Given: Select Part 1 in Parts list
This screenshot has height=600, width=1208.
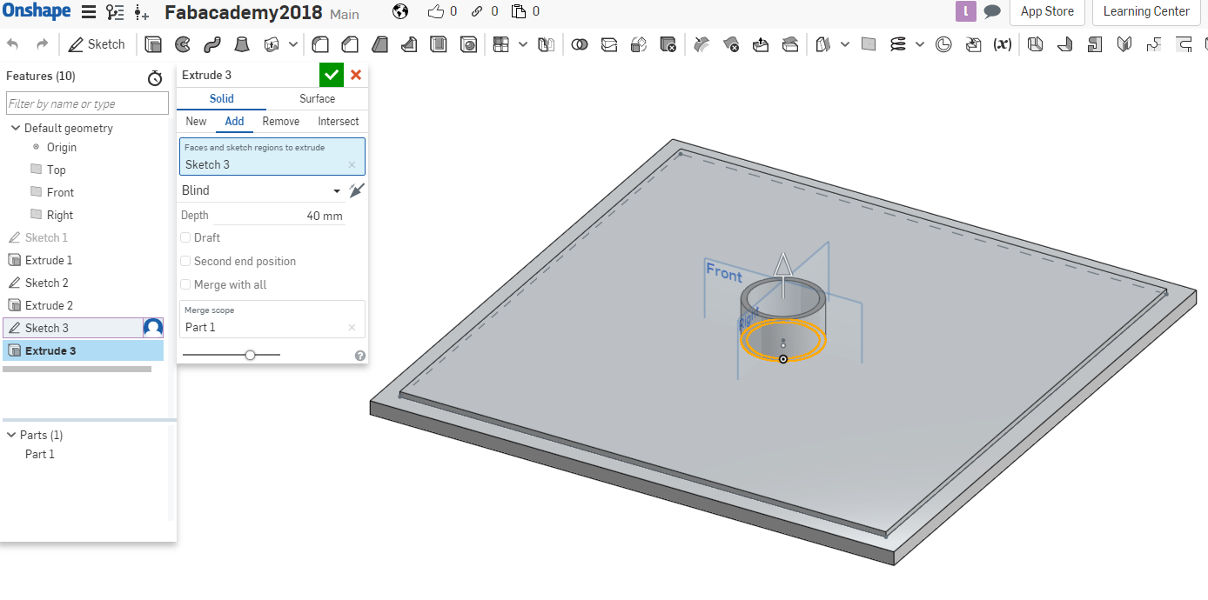Looking at the screenshot, I should [x=40, y=454].
